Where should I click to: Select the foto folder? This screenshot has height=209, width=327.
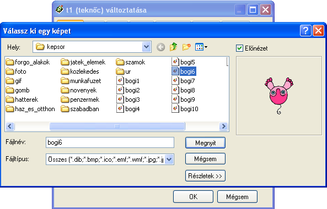click(x=16, y=71)
